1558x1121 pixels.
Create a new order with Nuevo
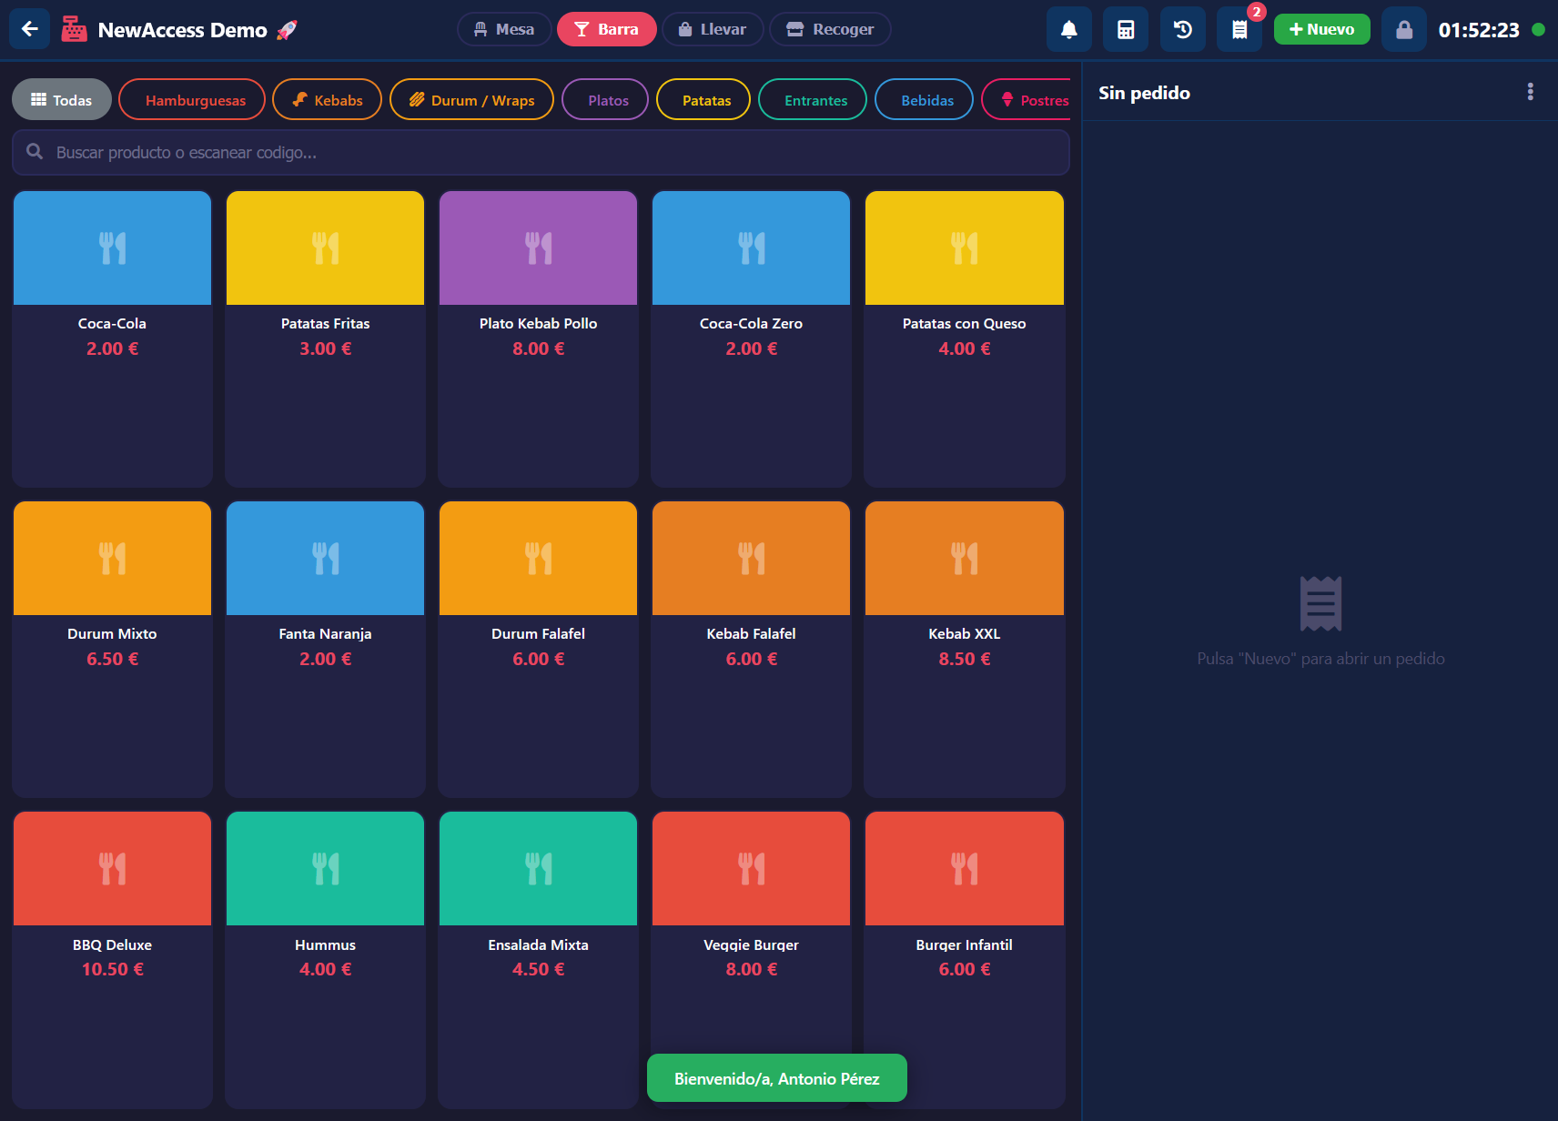click(1322, 29)
